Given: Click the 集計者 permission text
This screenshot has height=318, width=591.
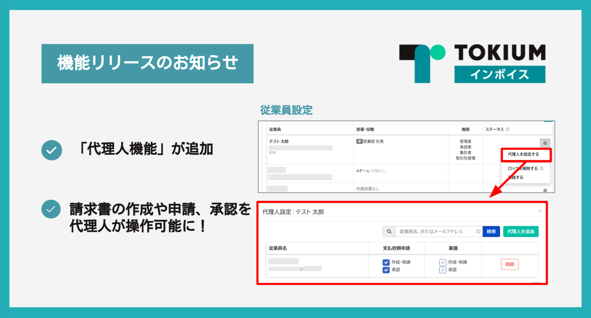Looking at the screenshot, I should tap(464, 153).
